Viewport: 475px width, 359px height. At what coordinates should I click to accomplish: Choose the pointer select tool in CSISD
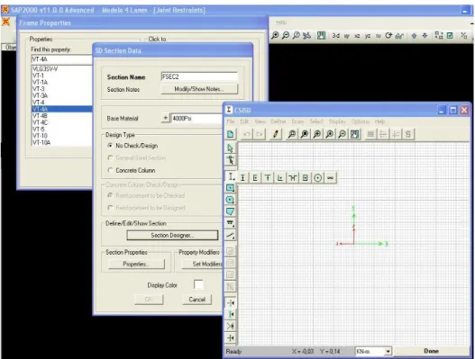tap(230, 148)
